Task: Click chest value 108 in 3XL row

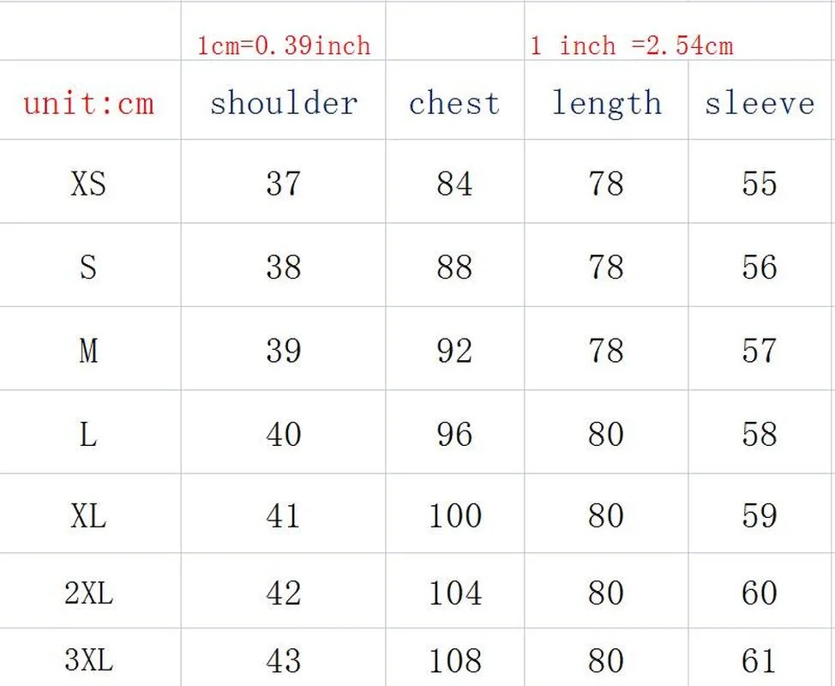Action: [x=454, y=660]
